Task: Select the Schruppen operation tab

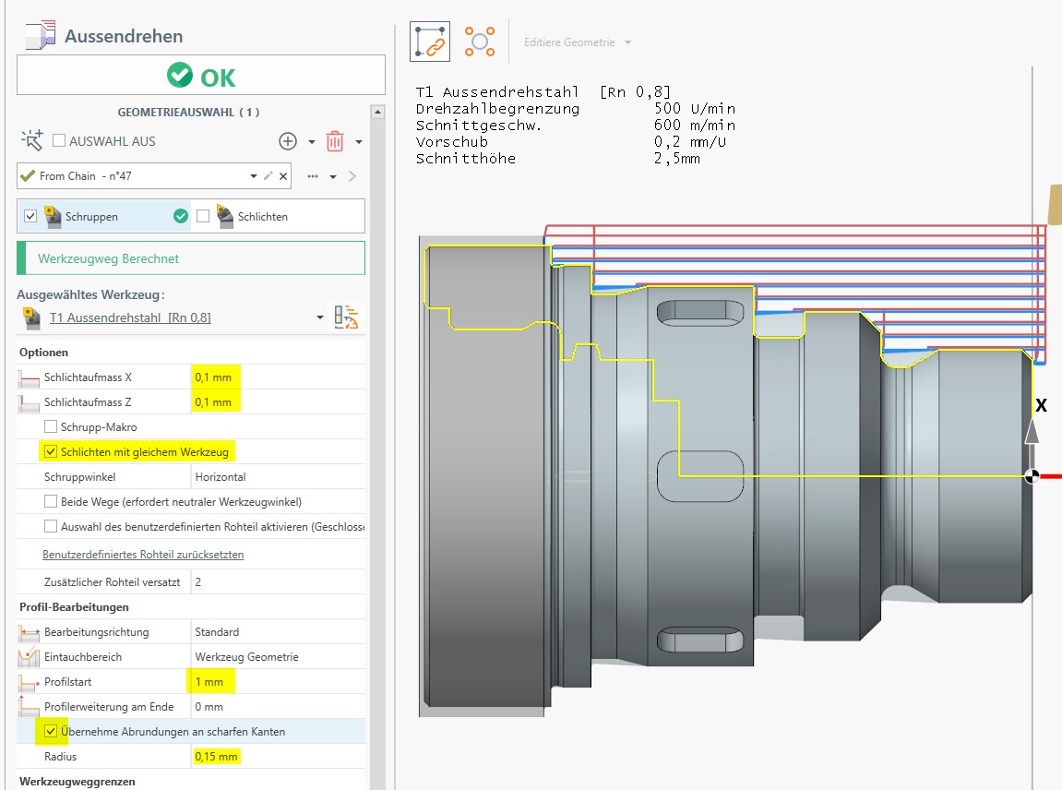Action: pos(92,216)
